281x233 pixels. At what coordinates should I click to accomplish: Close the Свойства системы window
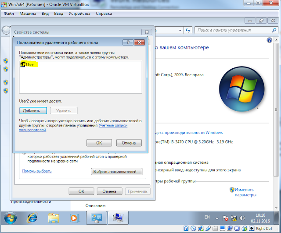click(147, 32)
